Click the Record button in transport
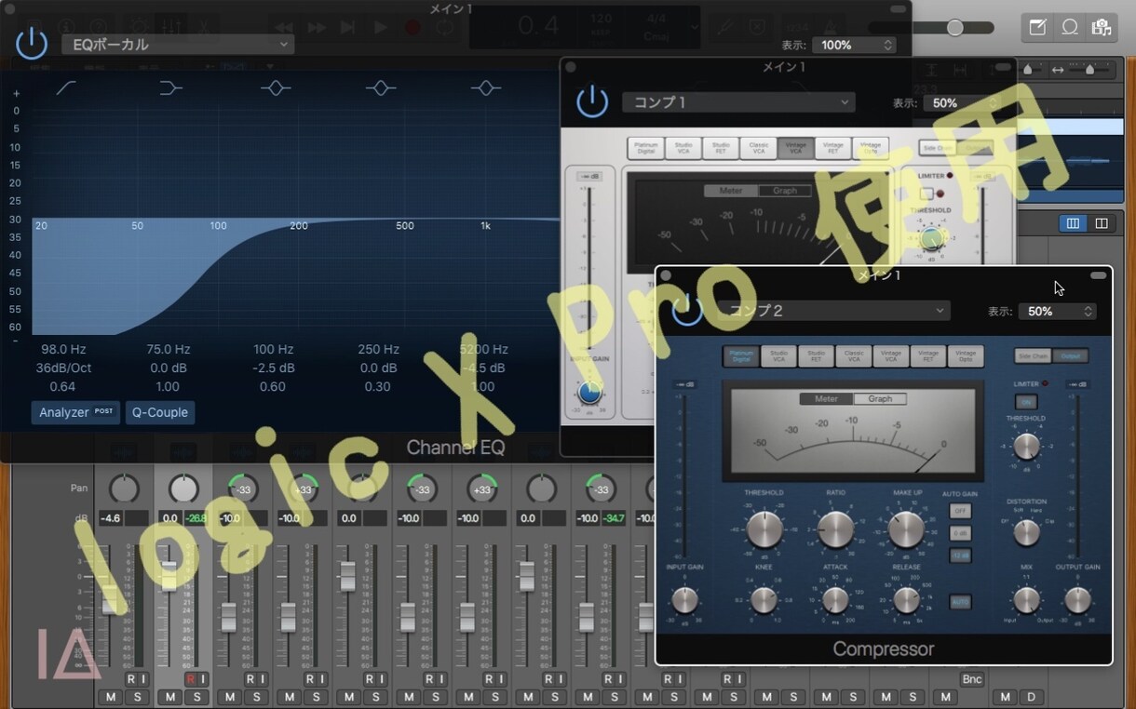 point(412,28)
